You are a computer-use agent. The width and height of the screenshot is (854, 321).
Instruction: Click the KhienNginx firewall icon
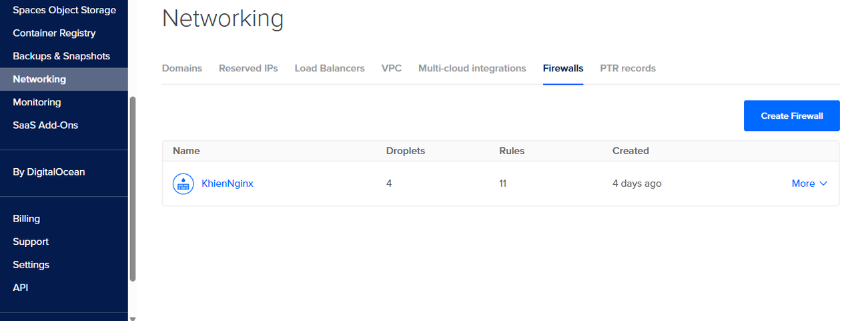(183, 184)
